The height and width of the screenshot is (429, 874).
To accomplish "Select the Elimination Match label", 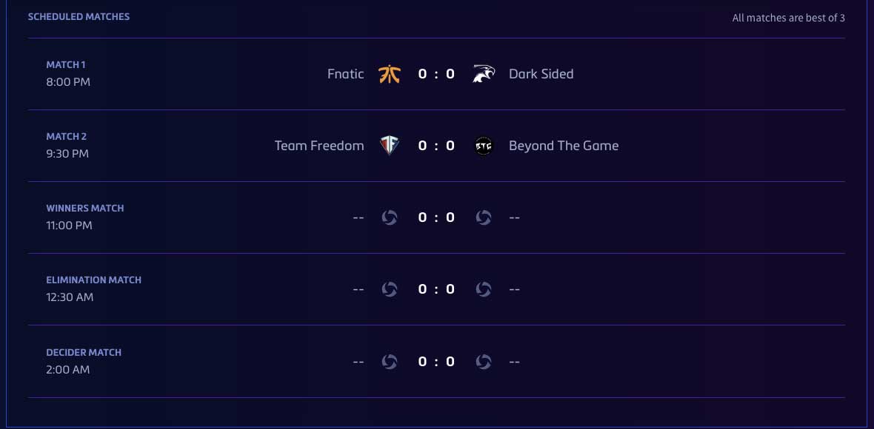I will tap(93, 280).
